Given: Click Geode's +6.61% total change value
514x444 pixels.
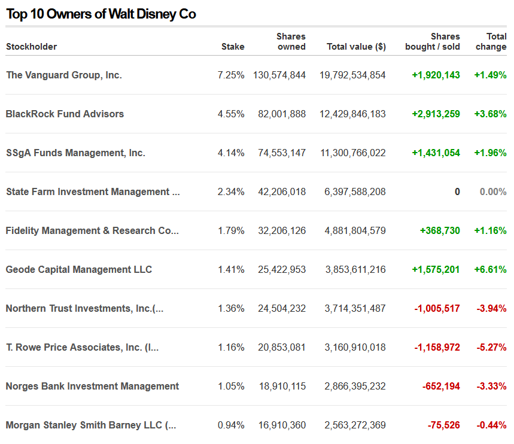Looking at the screenshot, I should pyautogui.click(x=490, y=270).
